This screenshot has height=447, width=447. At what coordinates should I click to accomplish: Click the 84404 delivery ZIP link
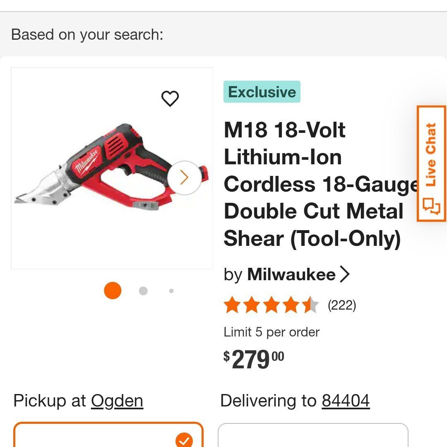click(x=346, y=401)
